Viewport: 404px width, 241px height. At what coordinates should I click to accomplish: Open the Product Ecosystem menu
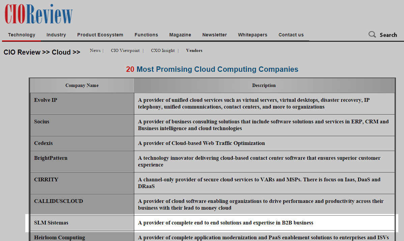coord(100,35)
